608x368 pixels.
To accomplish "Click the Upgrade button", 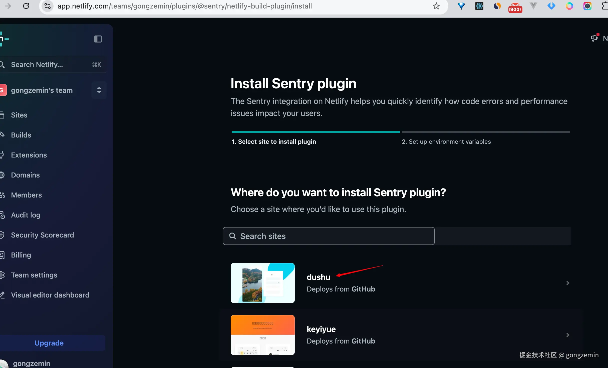I will [49, 343].
